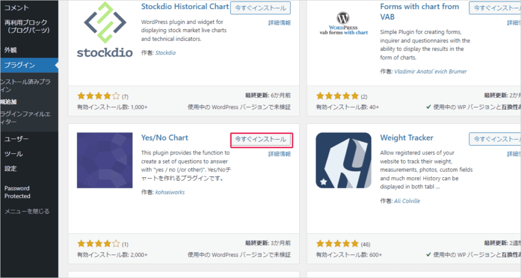Click the Stockdio plugin logo thumbnail
Screen dimensions: 521x278
105,30
